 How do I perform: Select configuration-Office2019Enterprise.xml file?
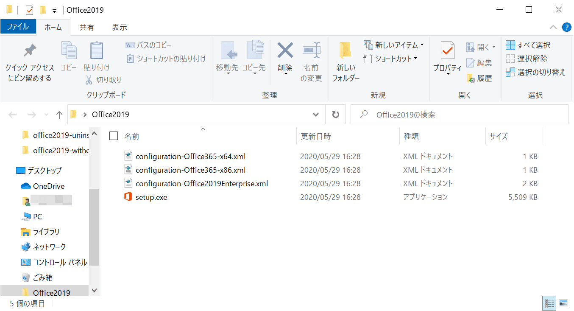pos(202,183)
